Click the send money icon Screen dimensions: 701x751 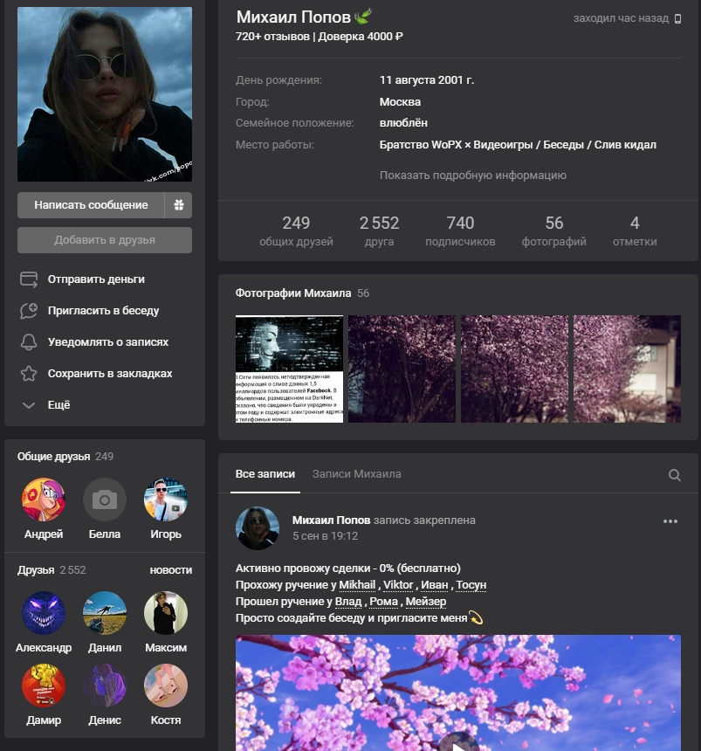[x=29, y=279]
